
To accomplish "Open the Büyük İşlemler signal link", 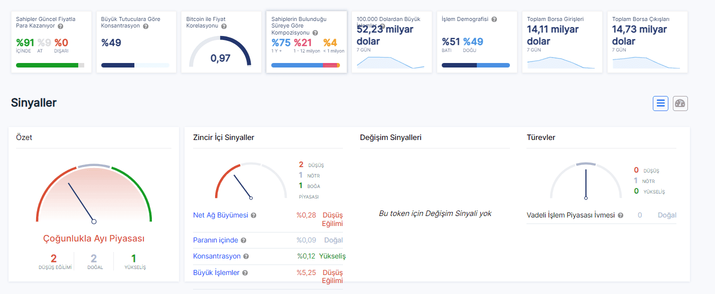I will (x=216, y=273).
